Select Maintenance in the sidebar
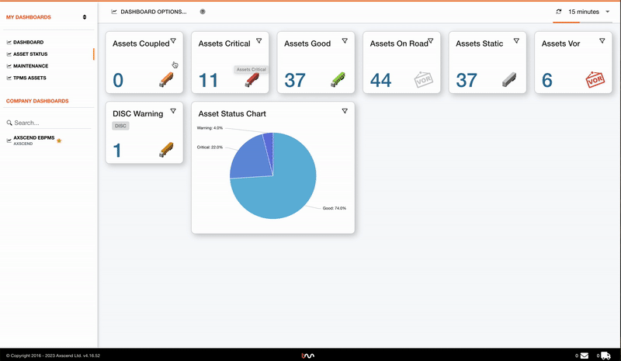Screen dimensions: 621x361 coord(31,66)
